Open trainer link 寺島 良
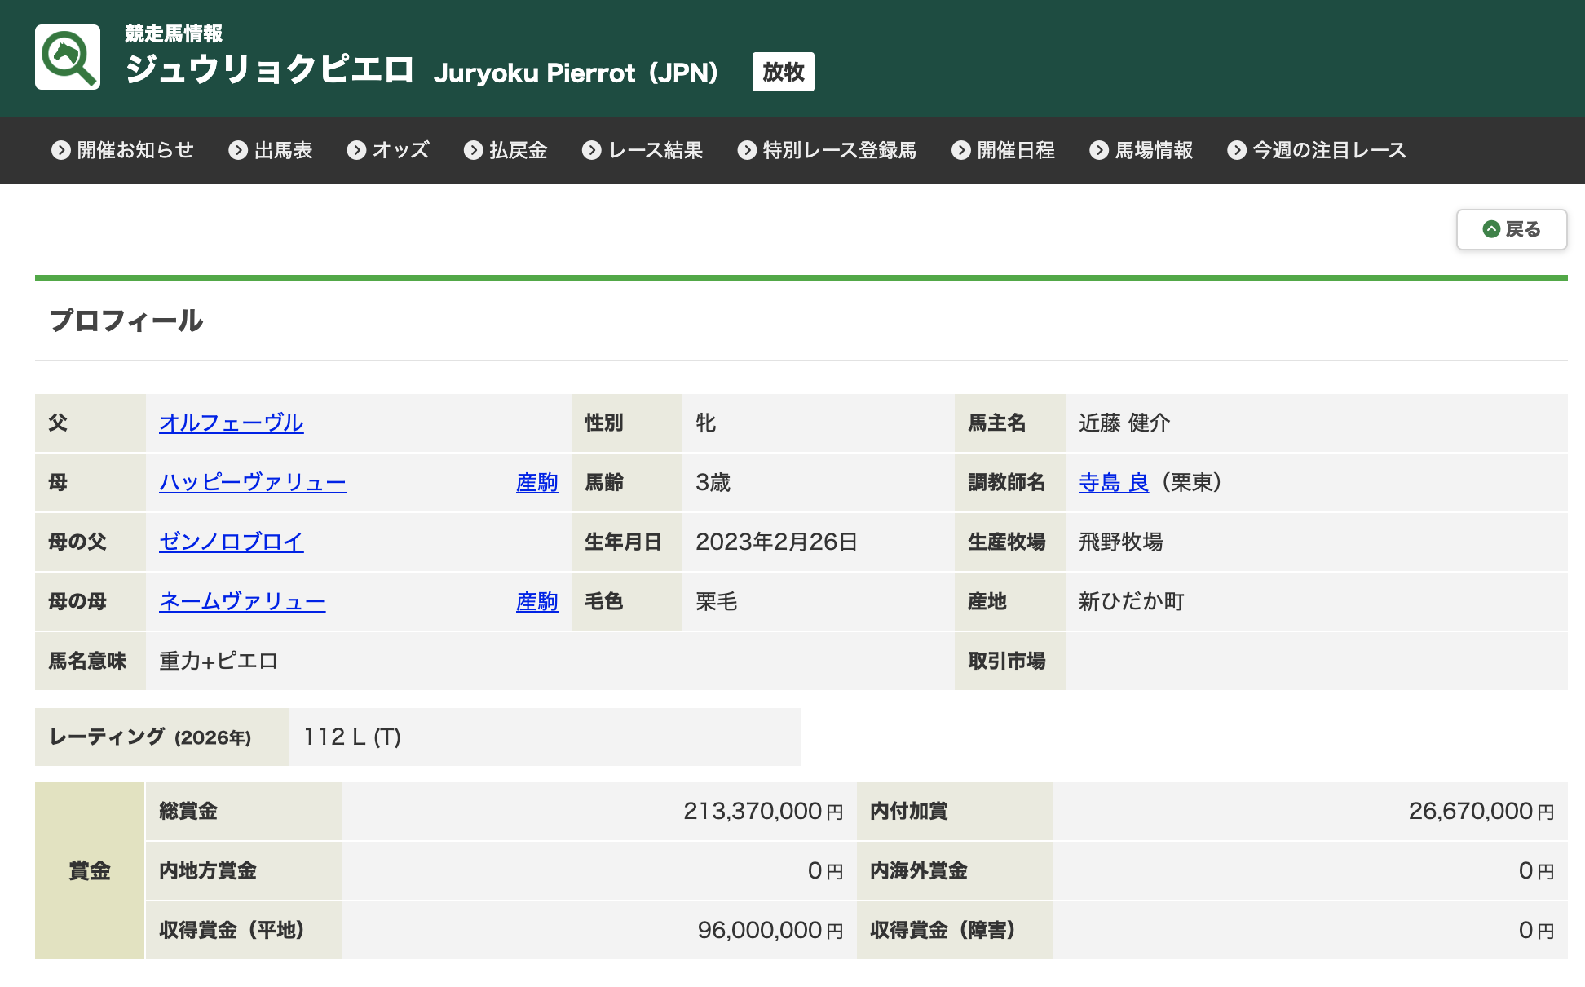 pos(1114,482)
